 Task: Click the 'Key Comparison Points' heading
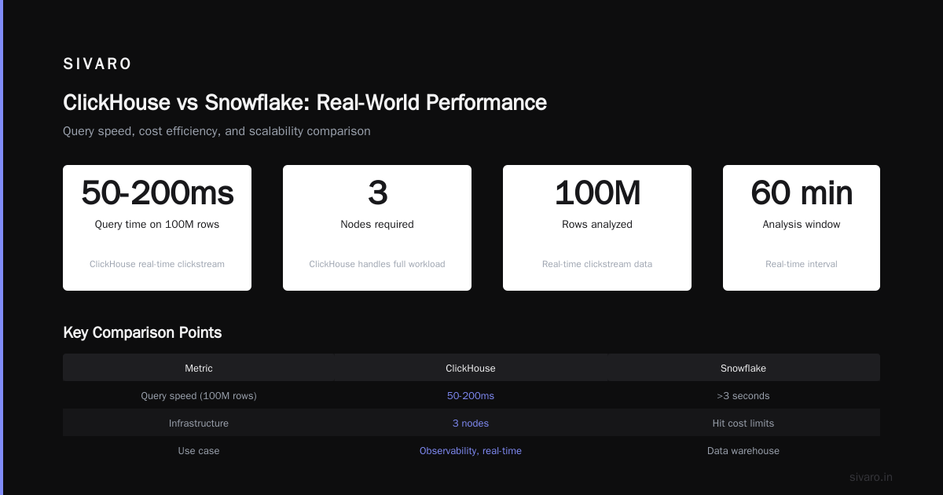[142, 332]
